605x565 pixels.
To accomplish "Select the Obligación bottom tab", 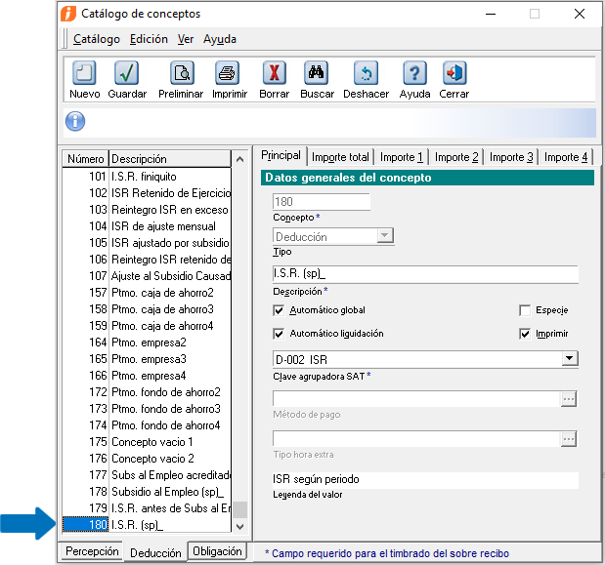I will pyautogui.click(x=217, y=552).
